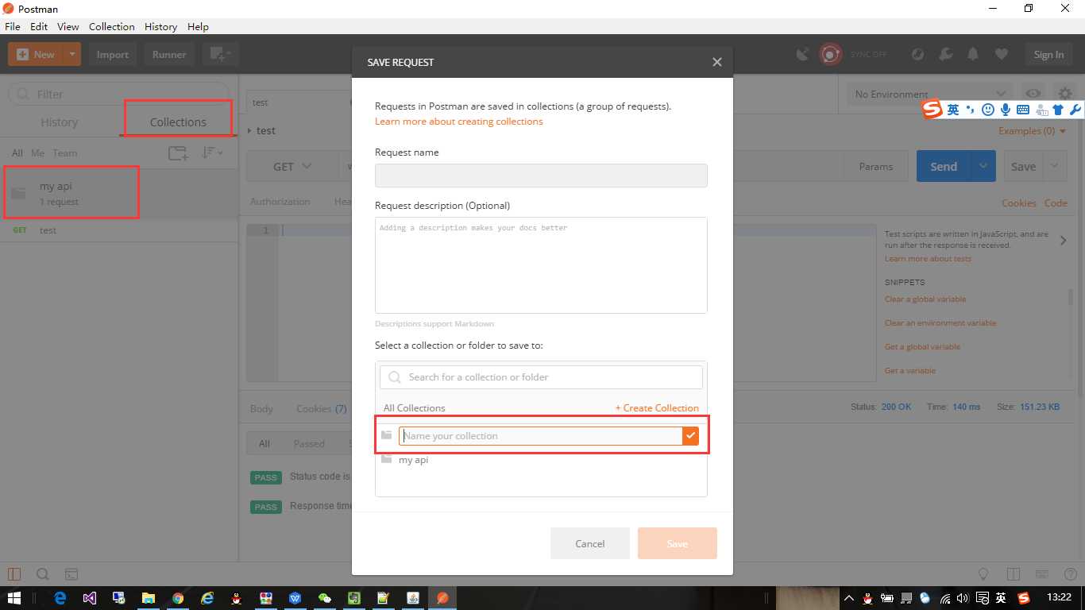Select the 'Me' collections filter

37,153
